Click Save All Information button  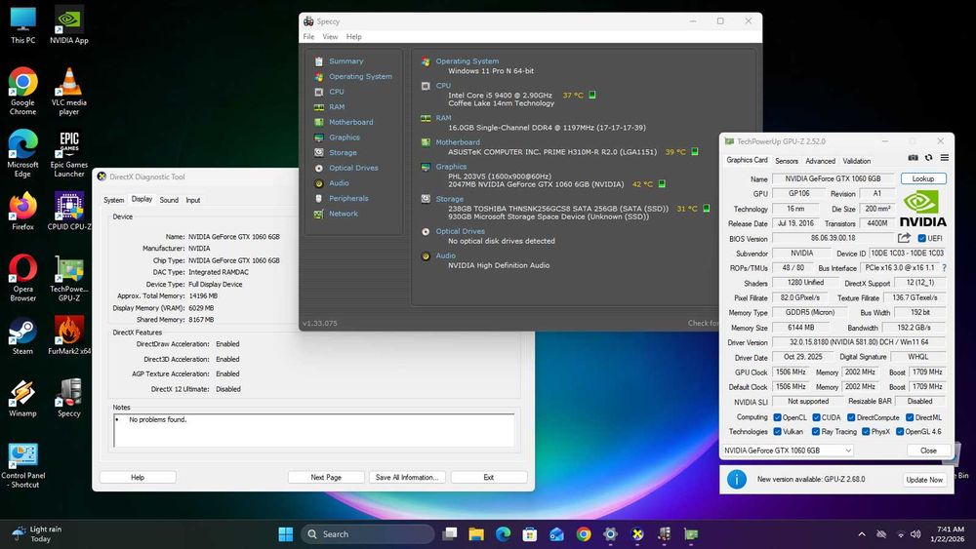click(407, 478)
